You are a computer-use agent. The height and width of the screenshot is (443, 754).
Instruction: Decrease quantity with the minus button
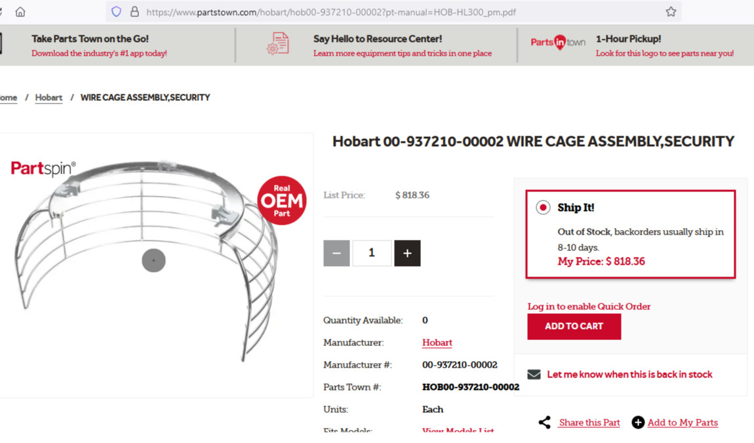pos(336,253)
